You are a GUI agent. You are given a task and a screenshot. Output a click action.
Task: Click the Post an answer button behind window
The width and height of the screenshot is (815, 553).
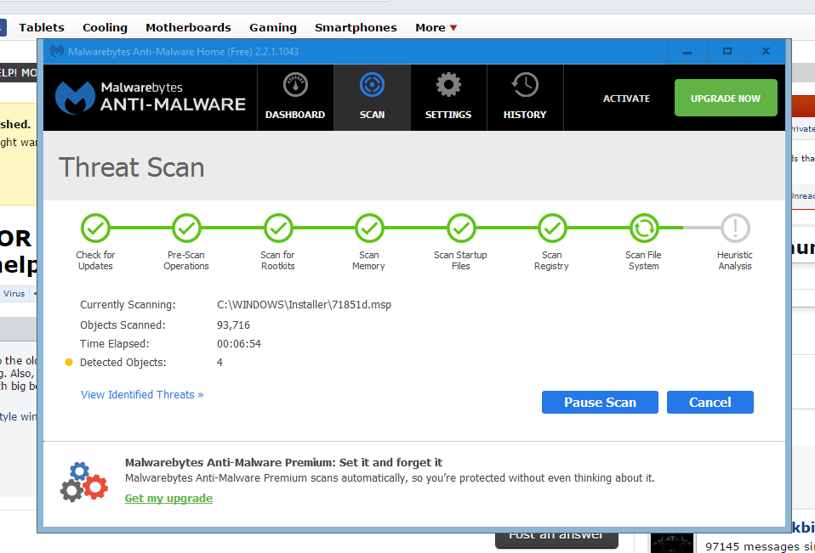tap(556, 539)
